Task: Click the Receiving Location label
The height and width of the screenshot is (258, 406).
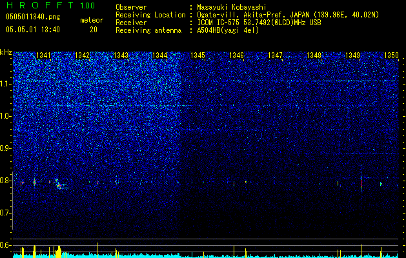Action: [150, 15]
